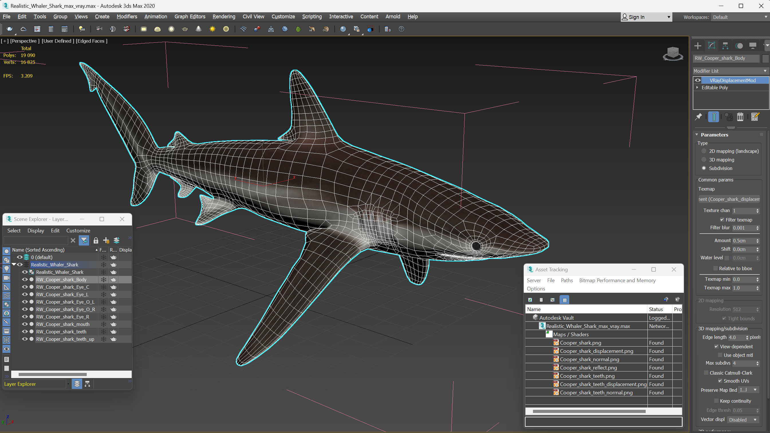770x433 pixels.
Task: Open the Sign In dropdown arrow
Action: pos(669,17)
